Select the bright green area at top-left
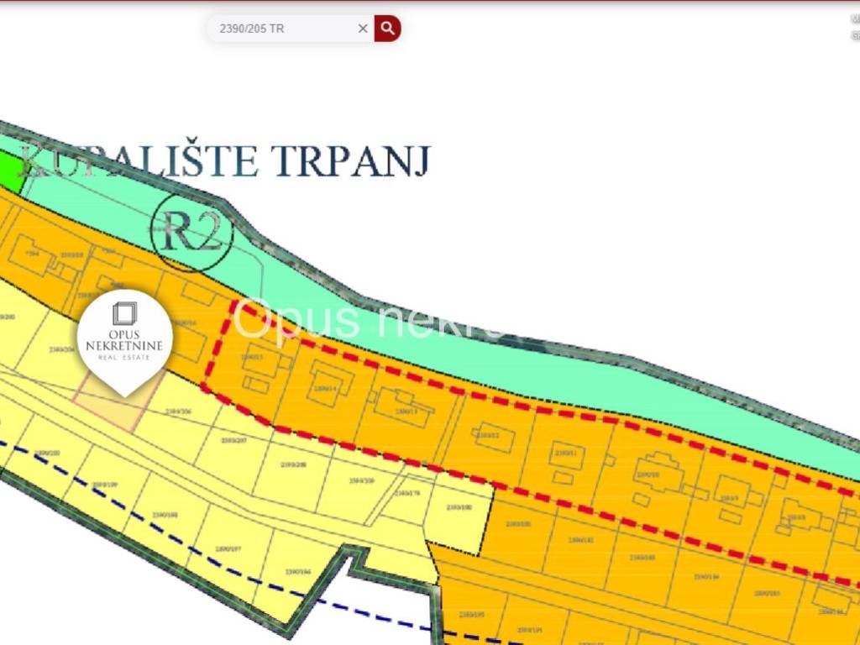The image size is (860, 645). [10, 166]
